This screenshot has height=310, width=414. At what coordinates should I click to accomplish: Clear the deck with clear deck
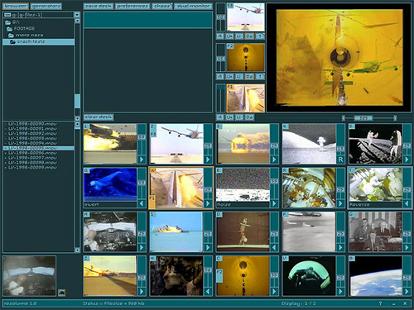pos(99,117)
